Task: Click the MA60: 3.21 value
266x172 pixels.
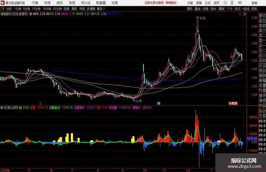Action: (x=83, y=14)
